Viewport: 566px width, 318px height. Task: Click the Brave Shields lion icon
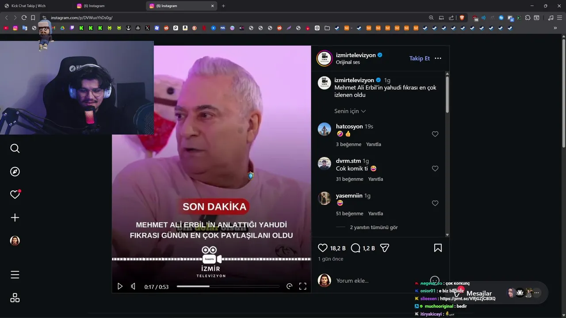pos(462,18)
